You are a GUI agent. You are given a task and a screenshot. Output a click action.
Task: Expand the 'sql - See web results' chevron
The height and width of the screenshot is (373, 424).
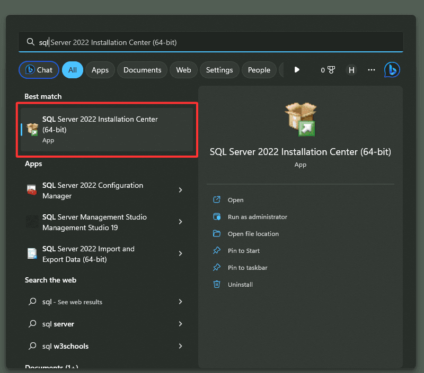180,302
